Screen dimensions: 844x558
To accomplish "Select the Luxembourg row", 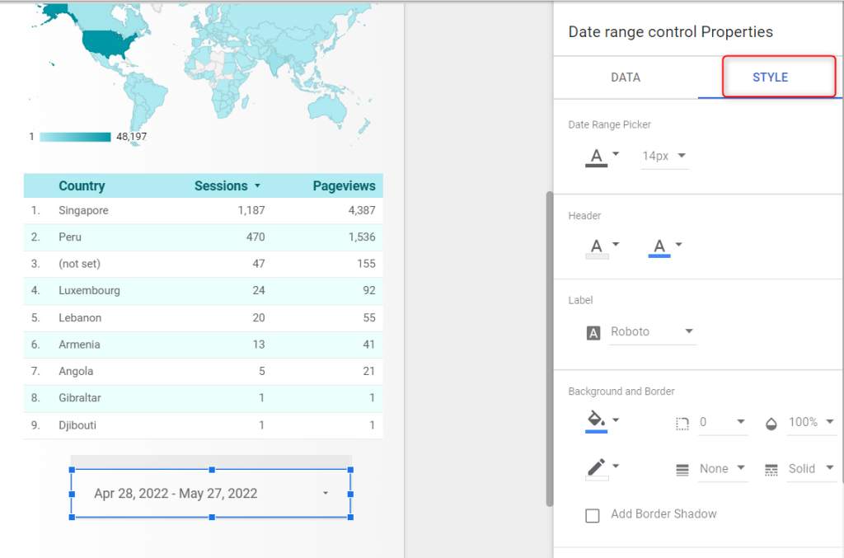I will pos(204,291).
